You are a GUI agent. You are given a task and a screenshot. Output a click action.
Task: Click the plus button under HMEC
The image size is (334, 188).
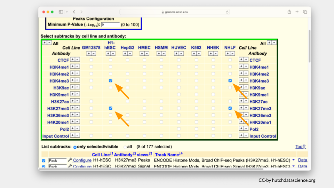tap(142, 54)
